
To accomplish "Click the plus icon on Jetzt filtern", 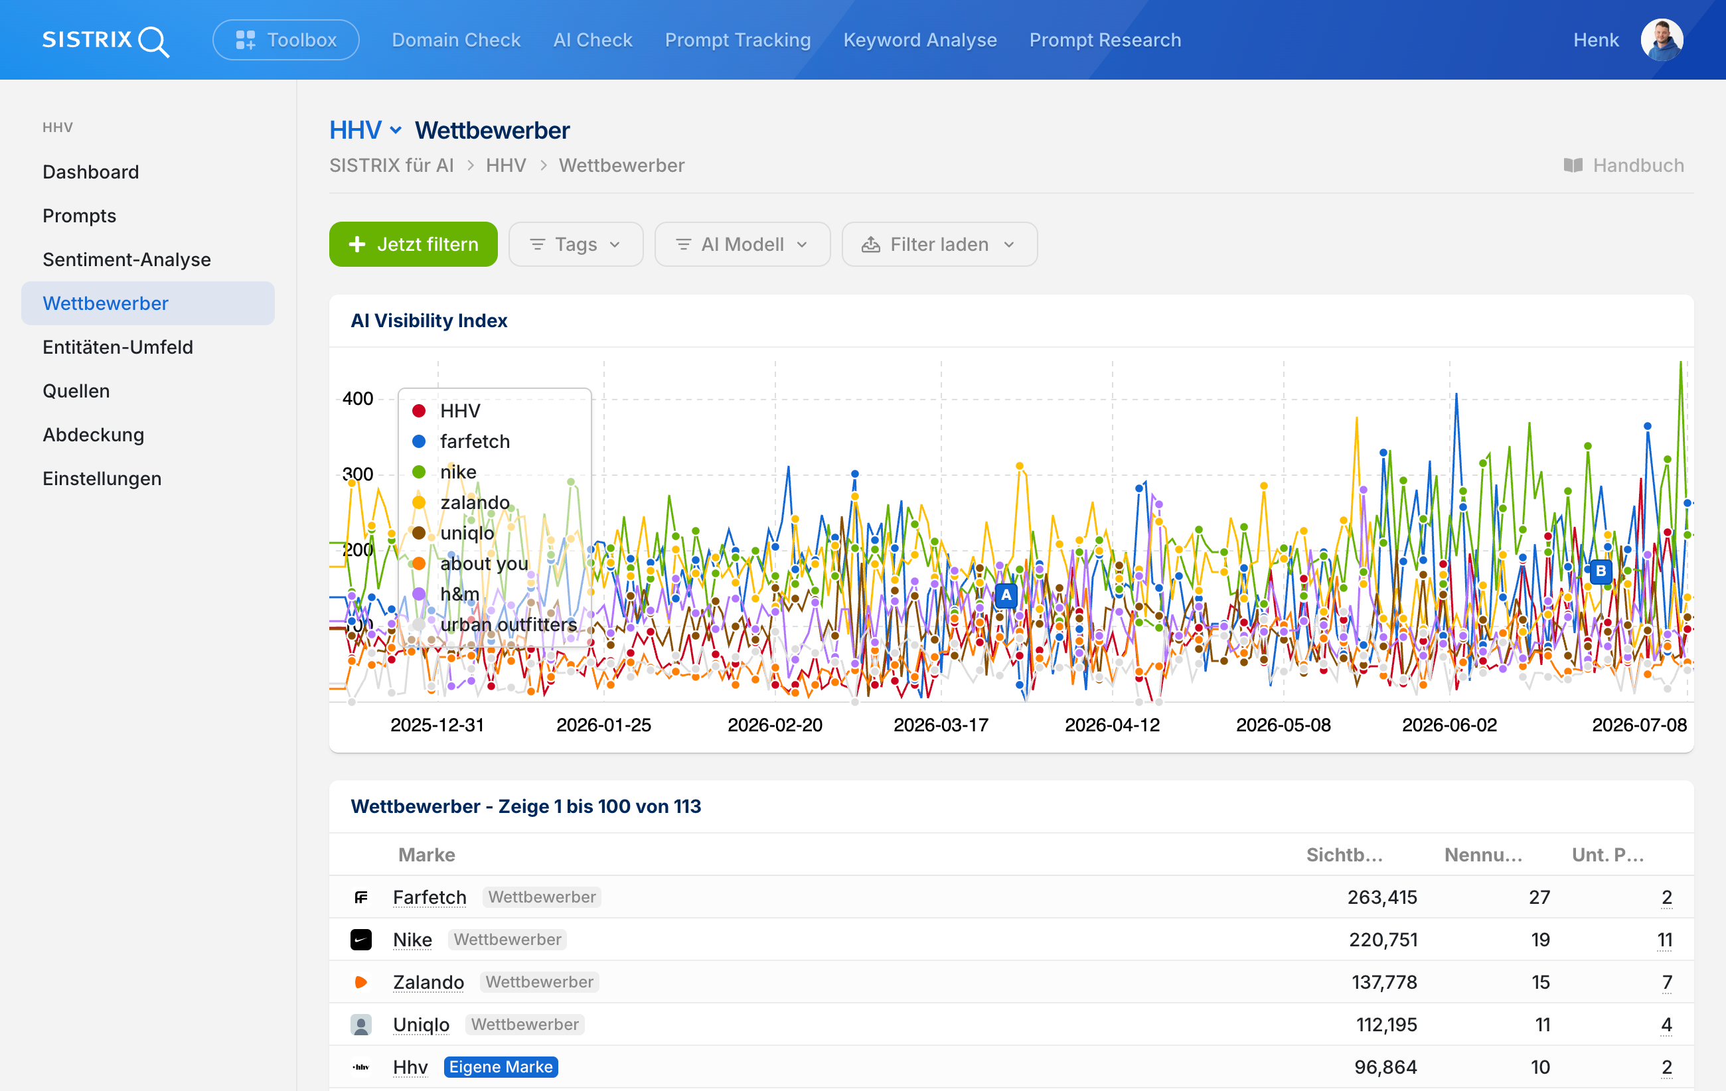I will pos(357,244).
